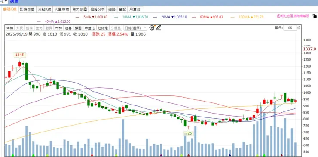Switch to the 大單券商 tab
Screen dimensions: 318x157
61,9
